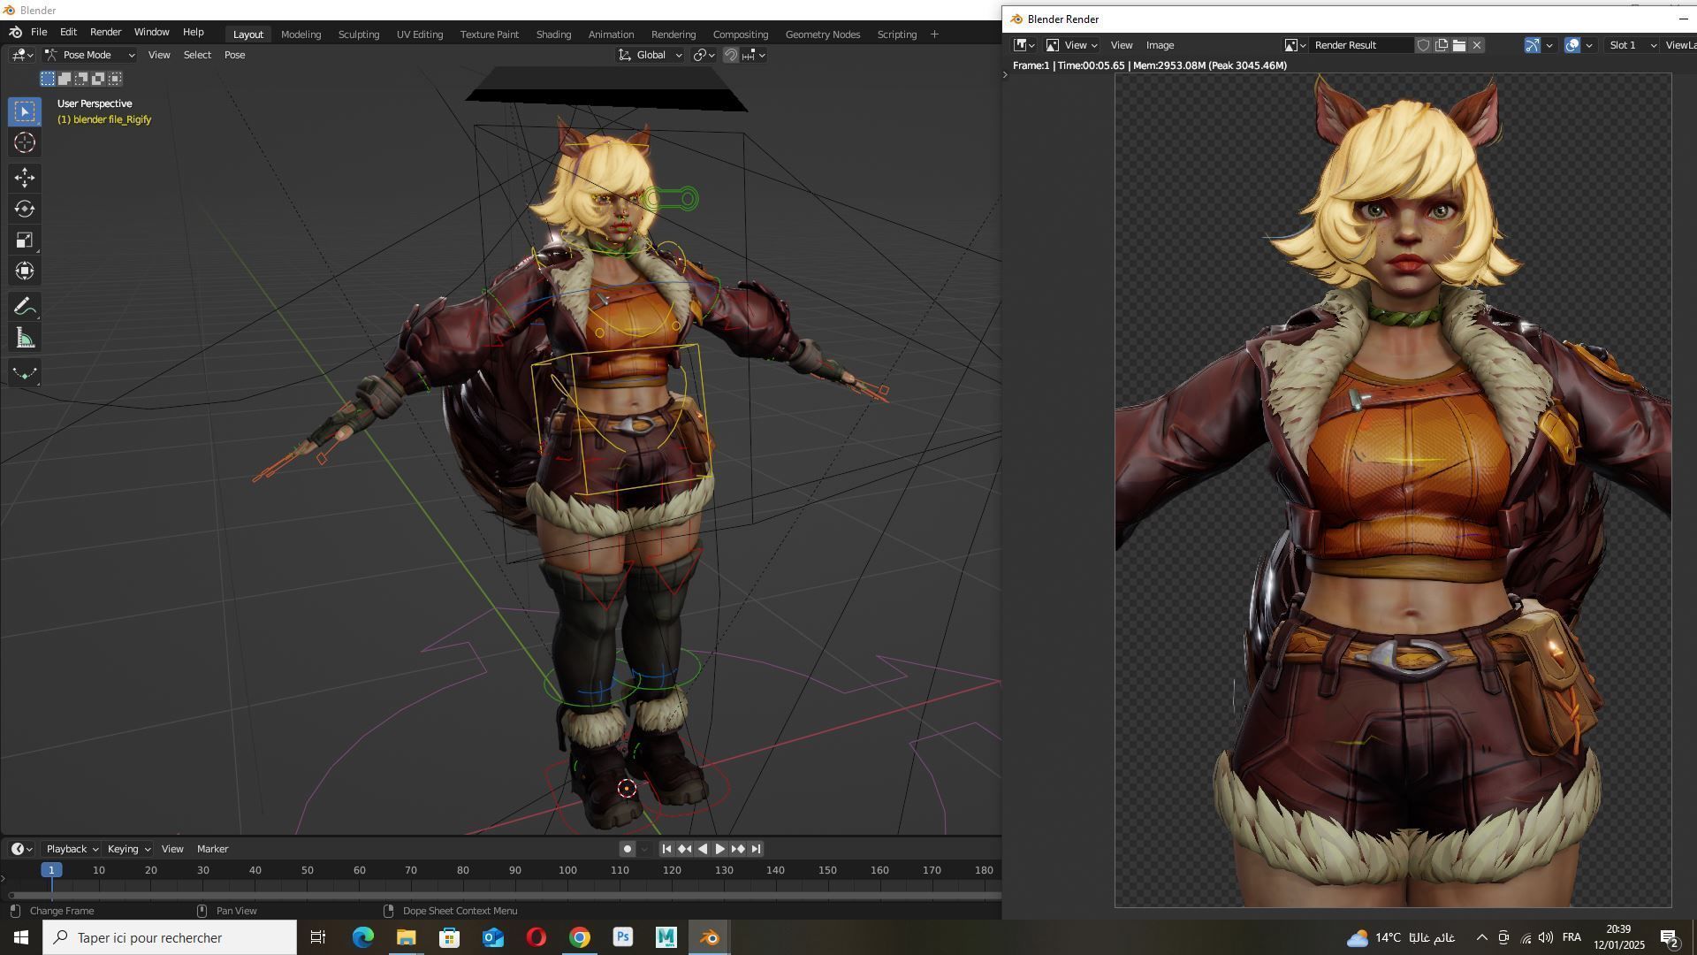Open the render window View mode dropdown

(x=1072, y=45)
